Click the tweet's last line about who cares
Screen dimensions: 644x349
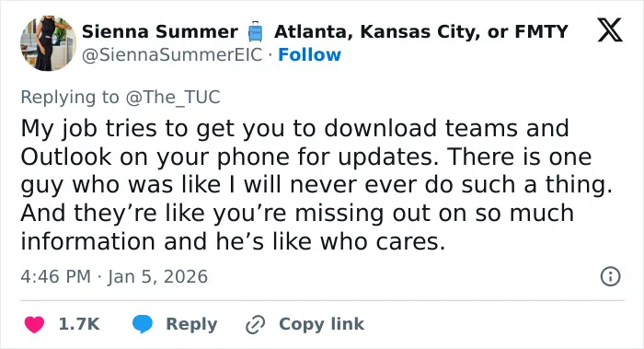pos(233,241)
